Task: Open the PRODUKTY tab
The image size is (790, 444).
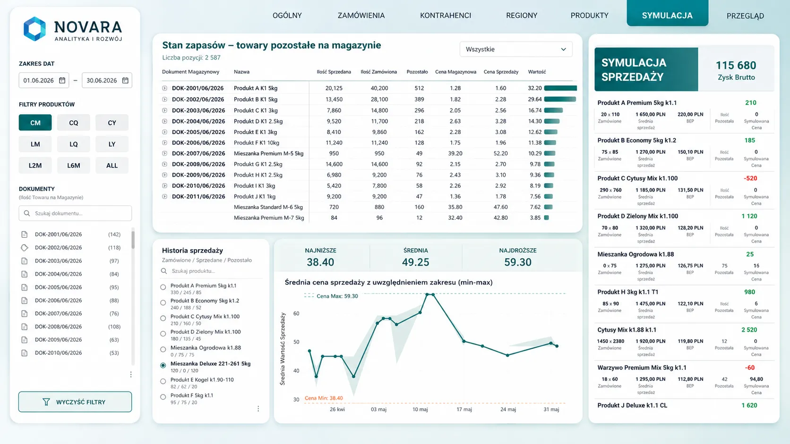Action: 590,16
